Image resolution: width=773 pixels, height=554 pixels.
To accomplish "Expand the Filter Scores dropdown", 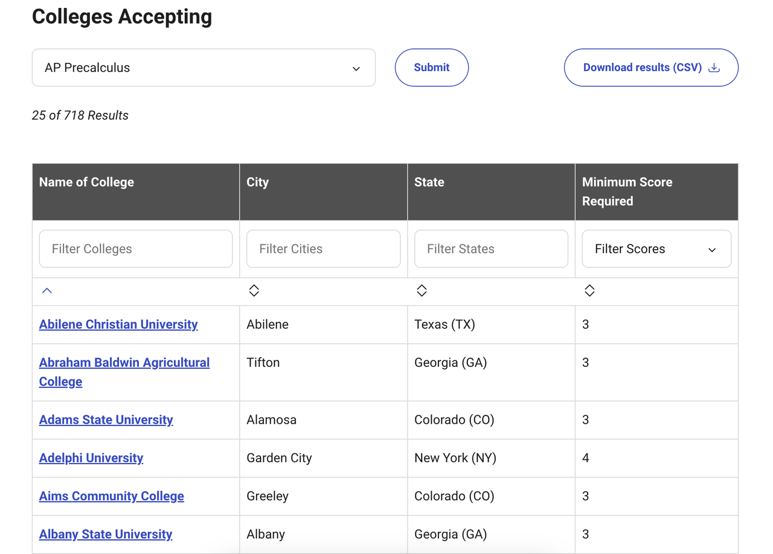I will click(x=656, y=249).
